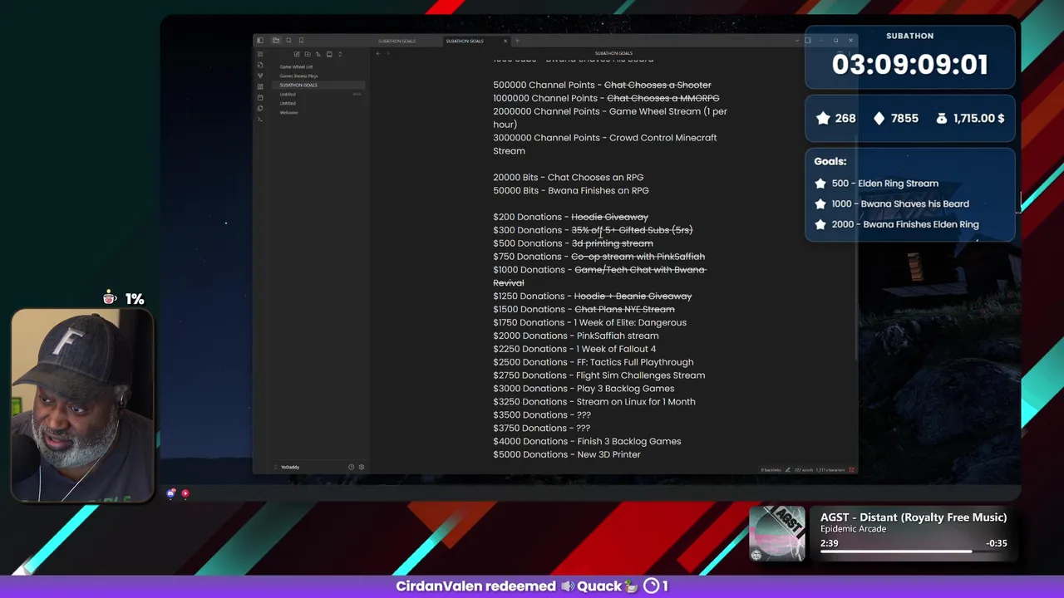The height and width of the screenshot is (598, 1064).
Task: Click the second ribbon icon (note page)
Action: (260, 65)
